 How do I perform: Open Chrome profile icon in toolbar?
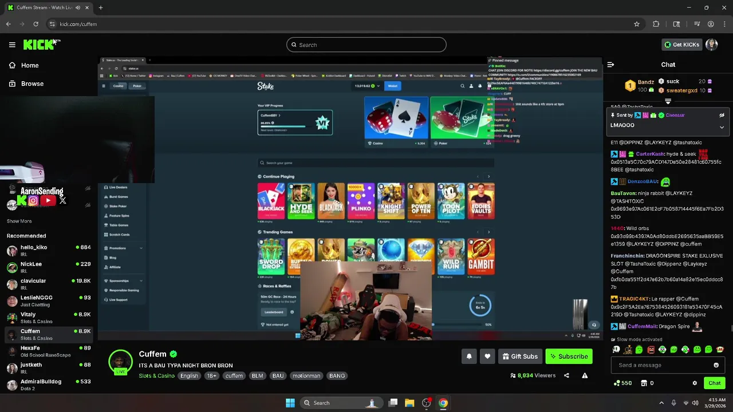click(x=711, y=24)
